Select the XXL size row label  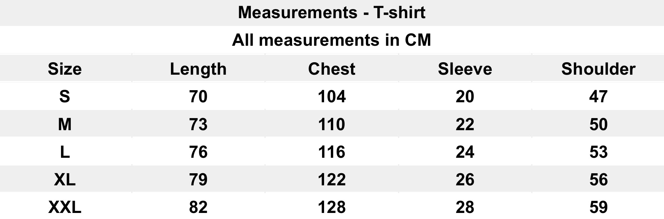[65, 207]
